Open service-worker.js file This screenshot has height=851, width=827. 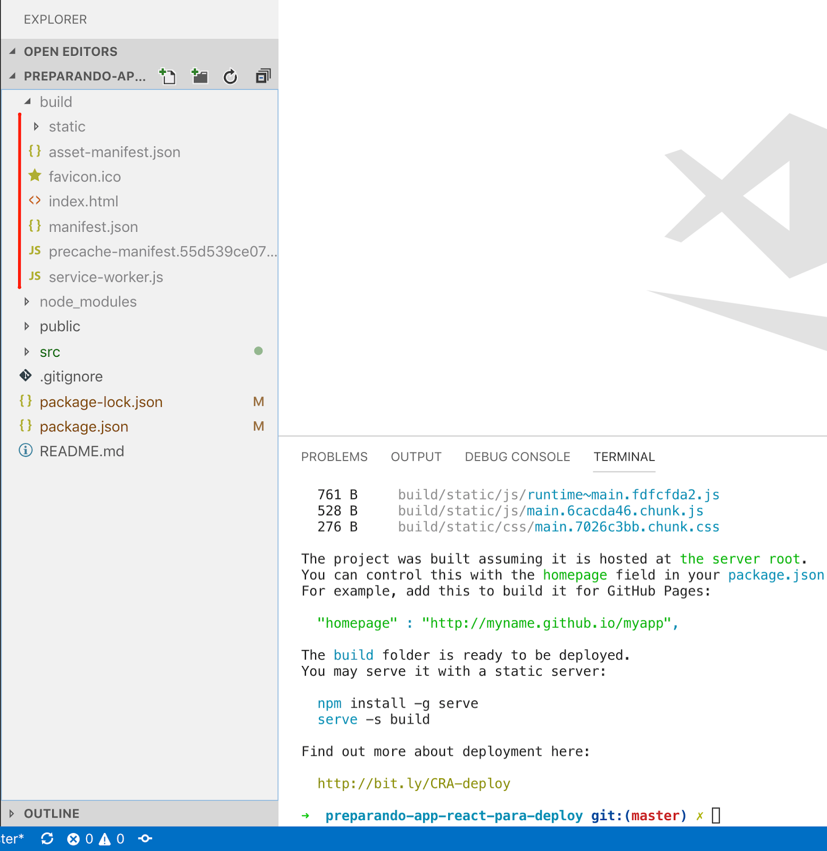pos(106,277)
